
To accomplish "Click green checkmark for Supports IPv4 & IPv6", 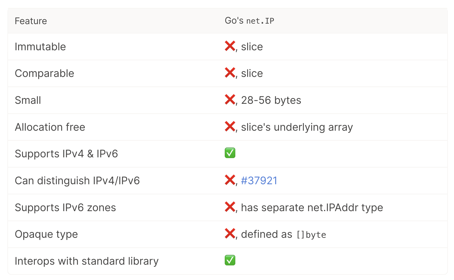I will (x=230, y=153).
